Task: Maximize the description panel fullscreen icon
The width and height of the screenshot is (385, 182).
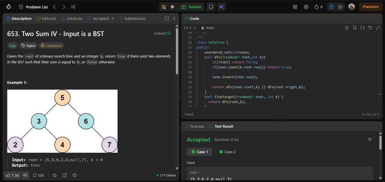Action: [x=167, y=19]
